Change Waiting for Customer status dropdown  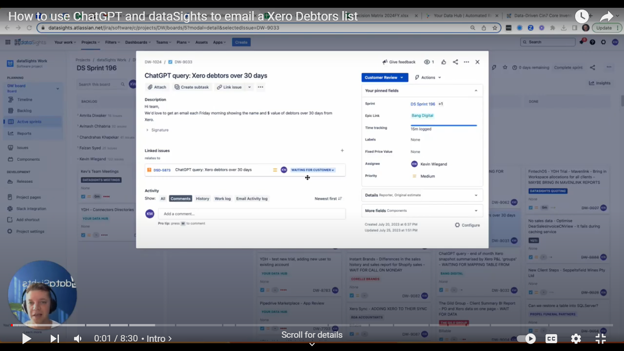pyautogui.click(x=313, y=170)
